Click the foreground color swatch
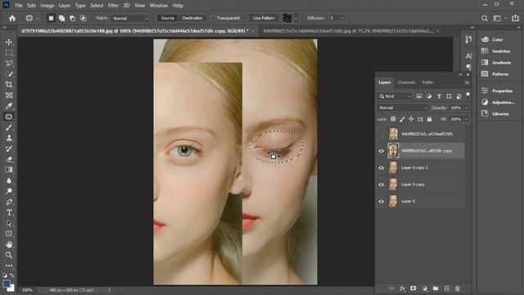 click(7, 284)
